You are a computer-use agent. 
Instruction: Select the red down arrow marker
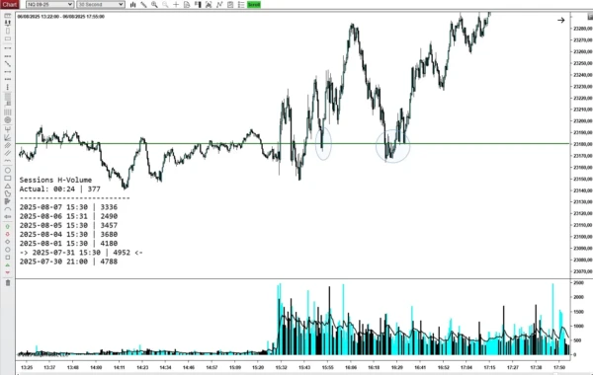(x=8, y=234)
